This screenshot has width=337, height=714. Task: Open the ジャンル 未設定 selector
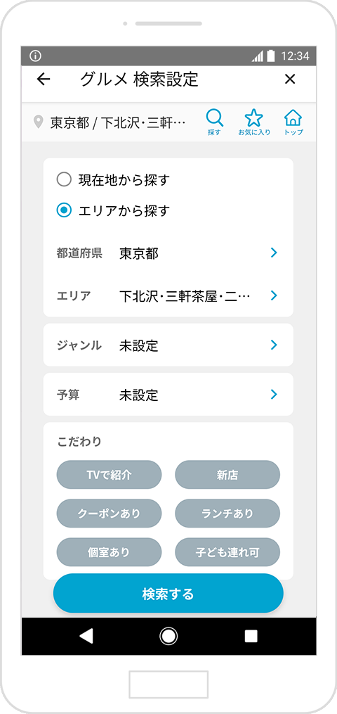click(168, 345)
